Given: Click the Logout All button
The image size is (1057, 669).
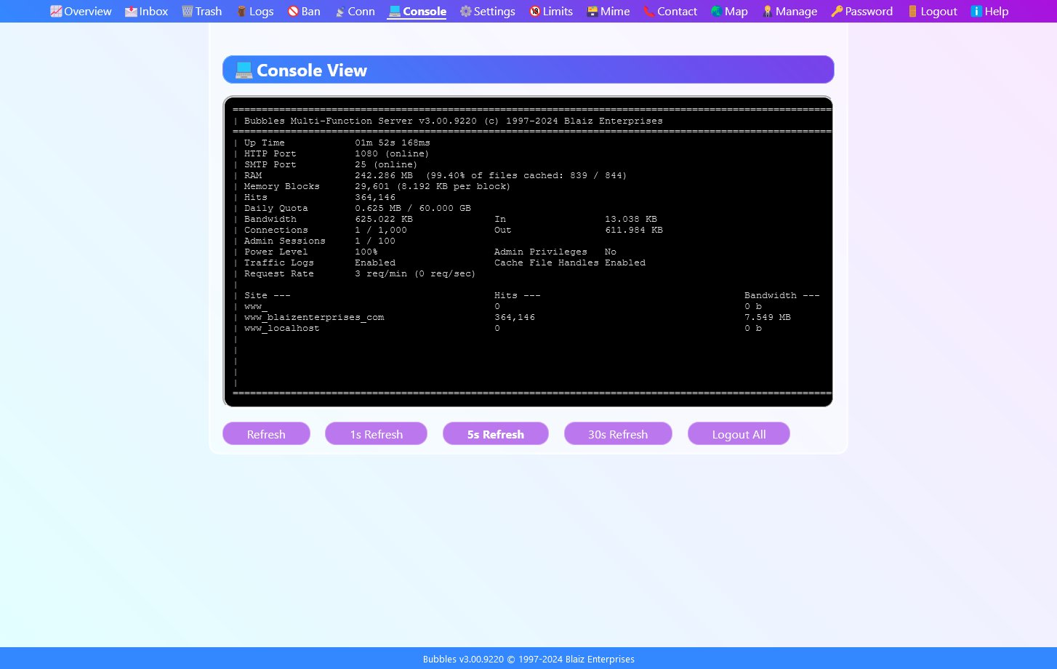Looking at the screenshot, I should tap(739, 434).
